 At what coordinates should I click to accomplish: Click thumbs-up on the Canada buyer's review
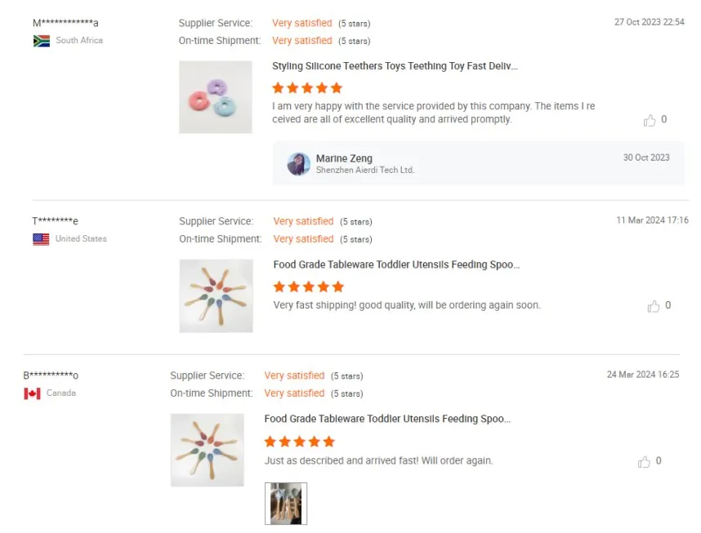(644, 462)
